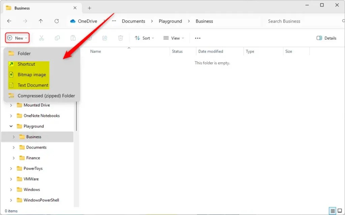Click the navigation pane scrollbar
345x215 pixels.
point(76,117)
